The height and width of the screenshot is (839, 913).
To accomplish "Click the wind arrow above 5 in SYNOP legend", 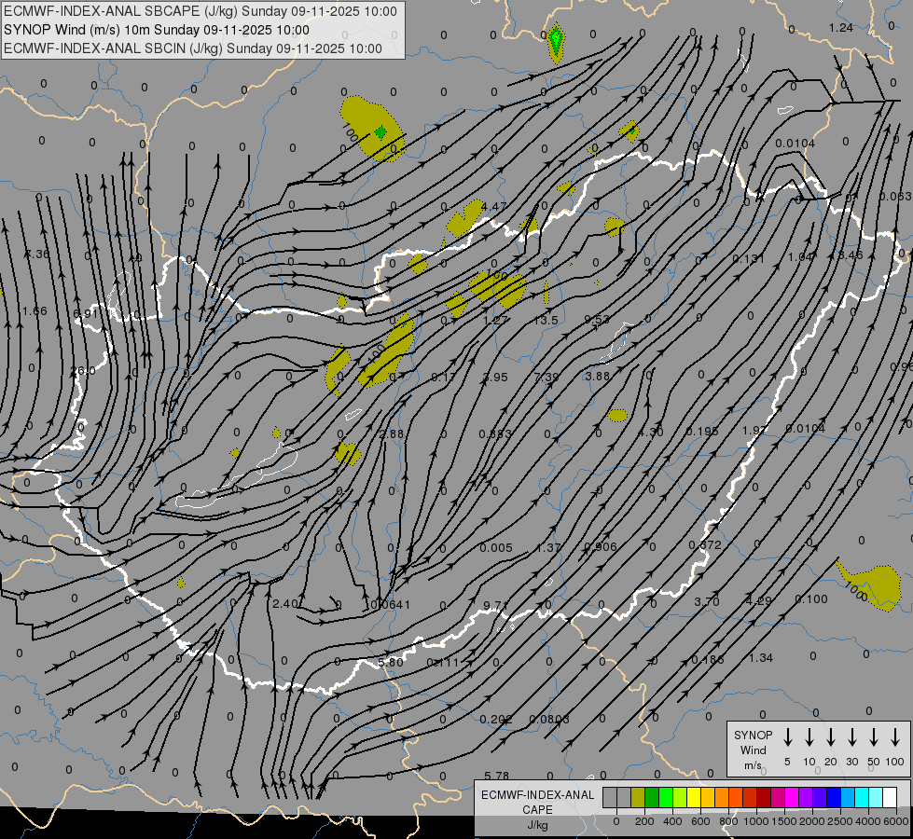I will [787, 737].
